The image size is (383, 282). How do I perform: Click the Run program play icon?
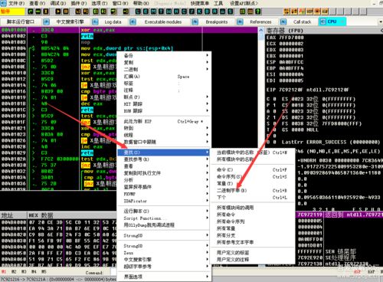[x=58, y=11]
